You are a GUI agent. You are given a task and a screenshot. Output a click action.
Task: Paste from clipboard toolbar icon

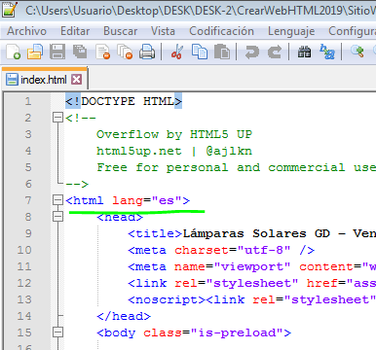click(222, 52)
